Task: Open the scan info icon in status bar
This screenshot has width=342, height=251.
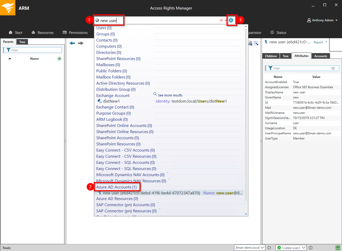Action: (311, 248)
